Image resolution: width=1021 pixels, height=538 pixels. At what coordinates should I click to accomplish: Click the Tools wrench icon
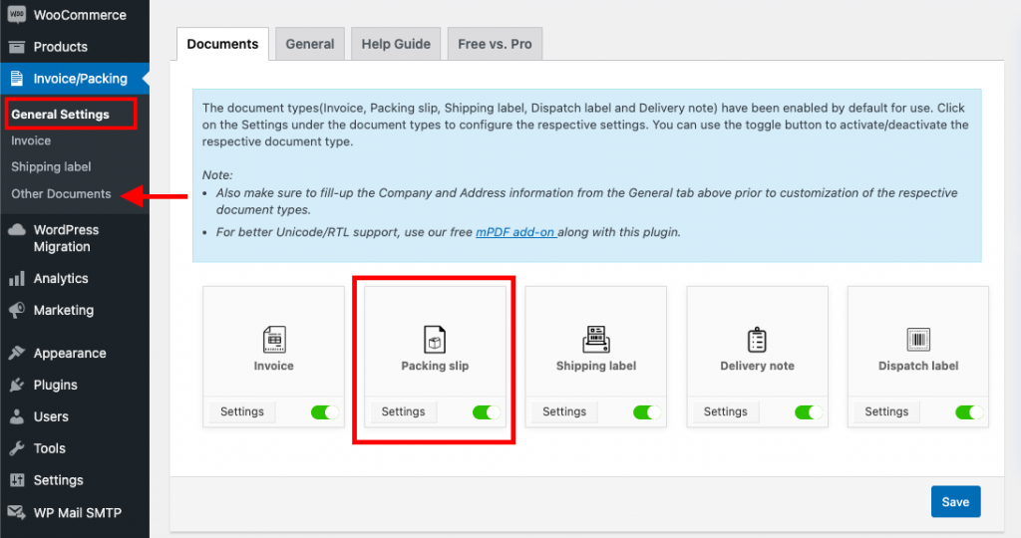click(16, 448)
